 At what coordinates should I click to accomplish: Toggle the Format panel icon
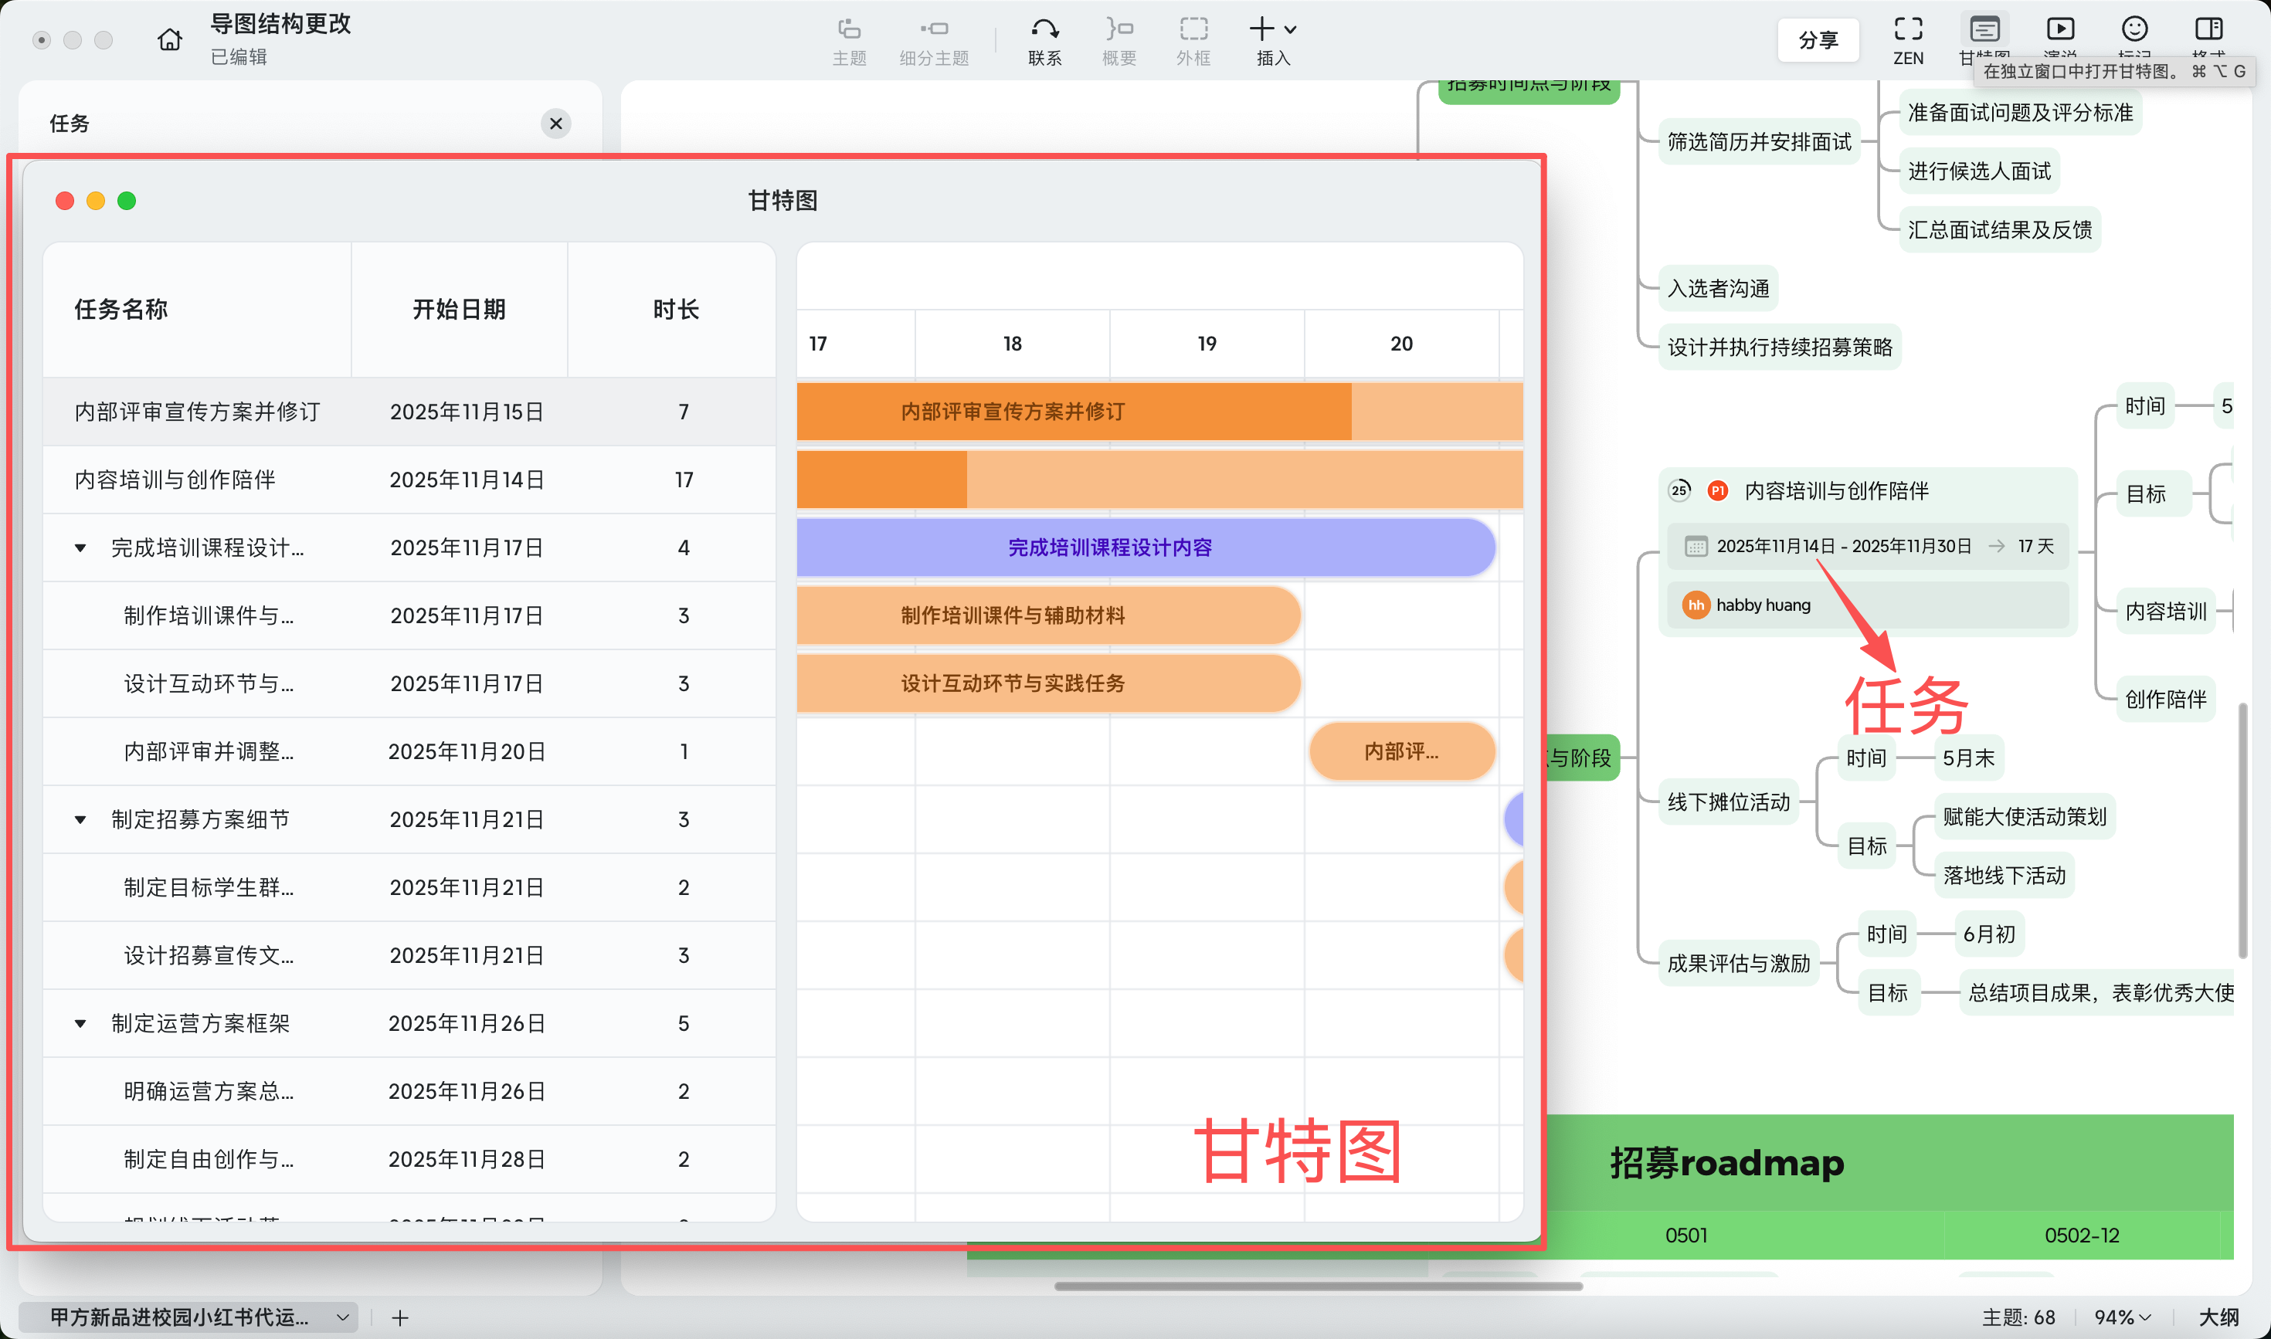2208,30
